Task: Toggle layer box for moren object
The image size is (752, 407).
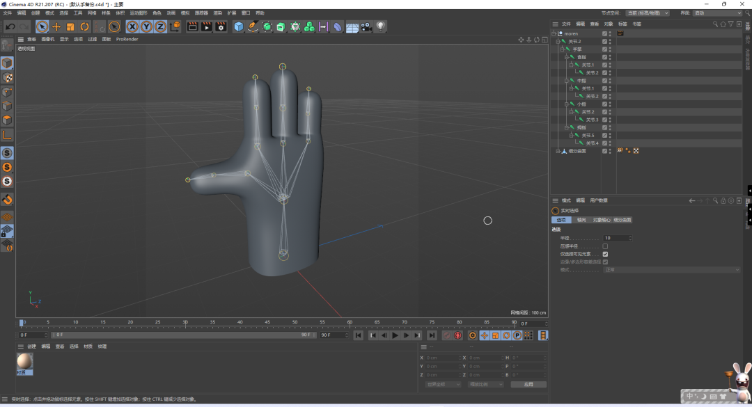Action: pyautogui.click(x=604, y=33)
